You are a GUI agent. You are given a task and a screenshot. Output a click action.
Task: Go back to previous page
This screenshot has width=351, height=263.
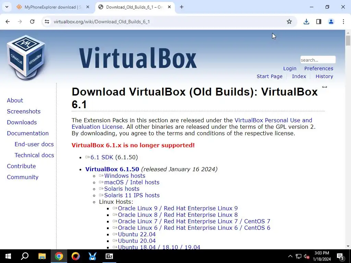click(8, 22)
